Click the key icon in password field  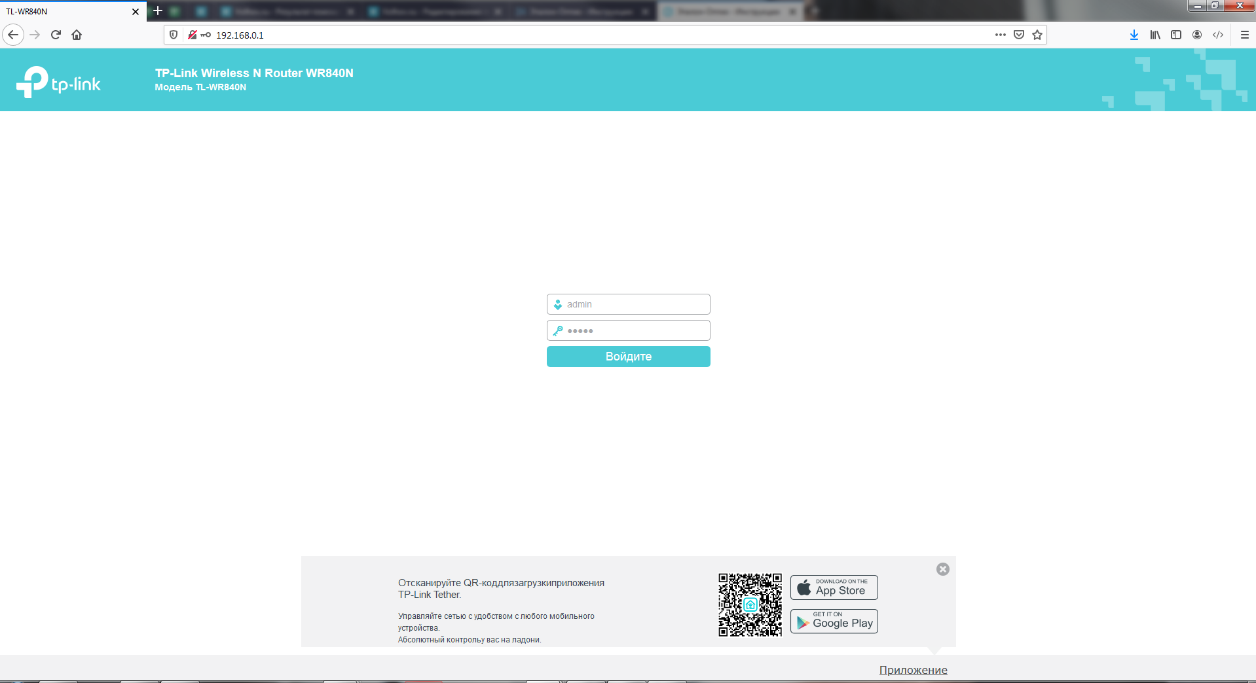[x=558, y=330]
